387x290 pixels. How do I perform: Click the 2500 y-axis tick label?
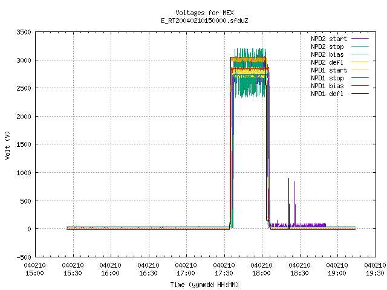[x=24, y=88]
